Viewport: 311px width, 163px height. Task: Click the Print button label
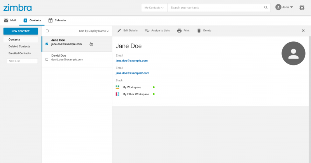pos(187,31)
